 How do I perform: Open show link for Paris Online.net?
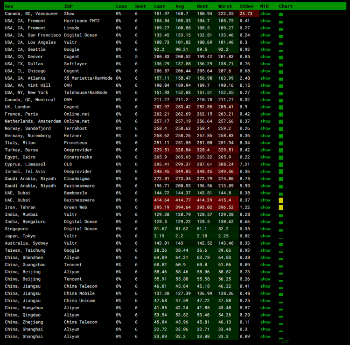(x=265, y=114)
